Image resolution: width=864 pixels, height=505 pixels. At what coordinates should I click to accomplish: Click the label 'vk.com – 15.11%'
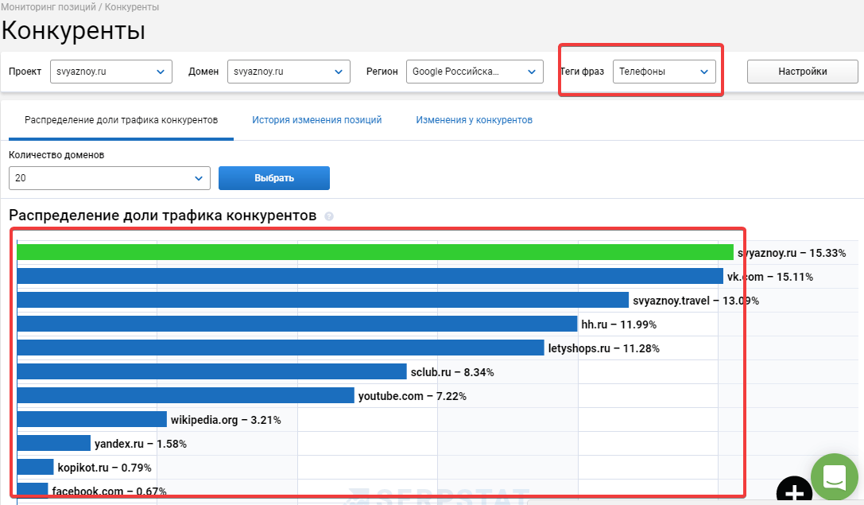[769, 277]
